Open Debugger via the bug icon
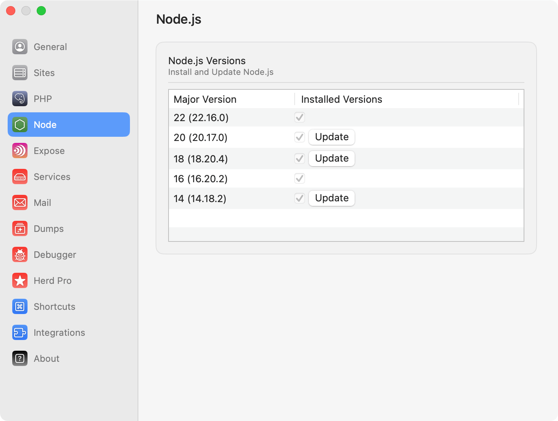Image resolution: width=558 pixels, height=421 pixels. point(19,254)
